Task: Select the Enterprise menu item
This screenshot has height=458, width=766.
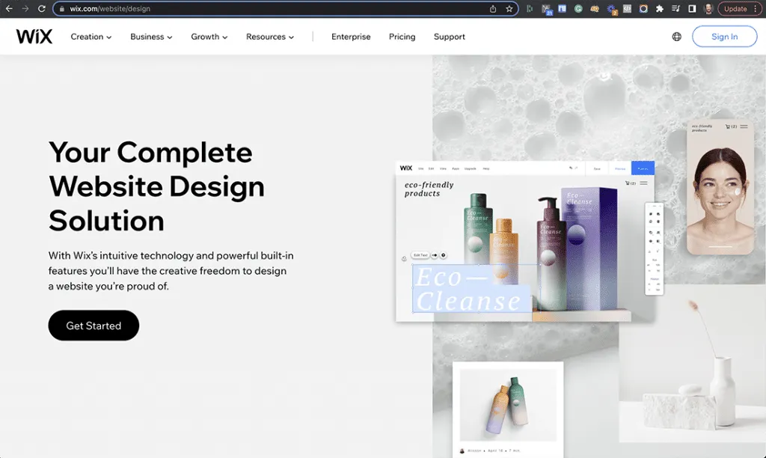Action: pyautogui.click(x=350, y=36)
